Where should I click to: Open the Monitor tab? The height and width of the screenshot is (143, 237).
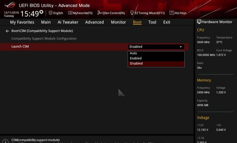[118, 22]
